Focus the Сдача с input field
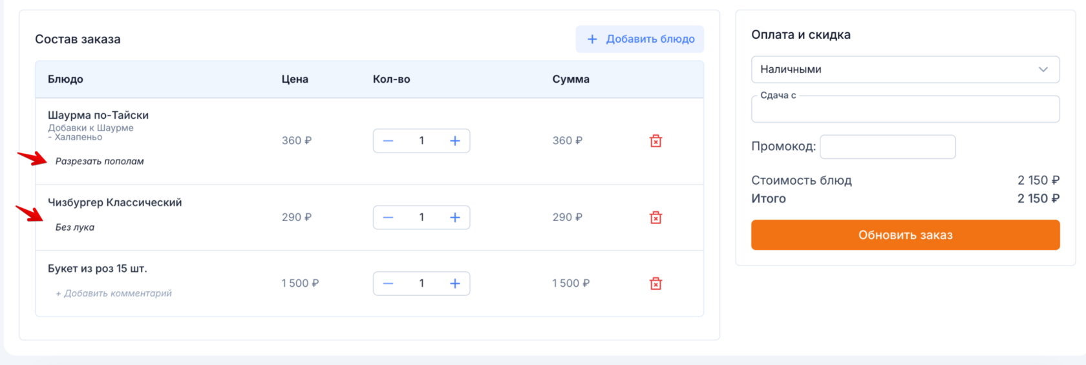Viewport: 1086px width, 365px height. click(x=905, y=109)
